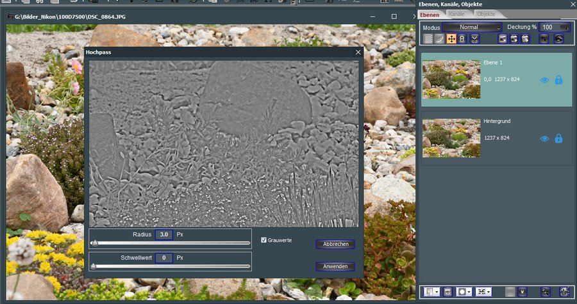
Task: Open the Modus blend mode dropdown
Action: point(471,28)
